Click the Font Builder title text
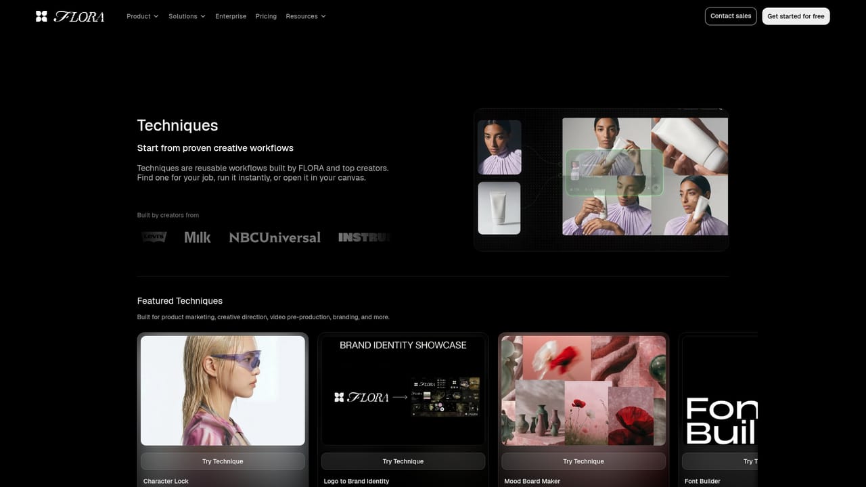866x487 pixels. coord(702,482)
